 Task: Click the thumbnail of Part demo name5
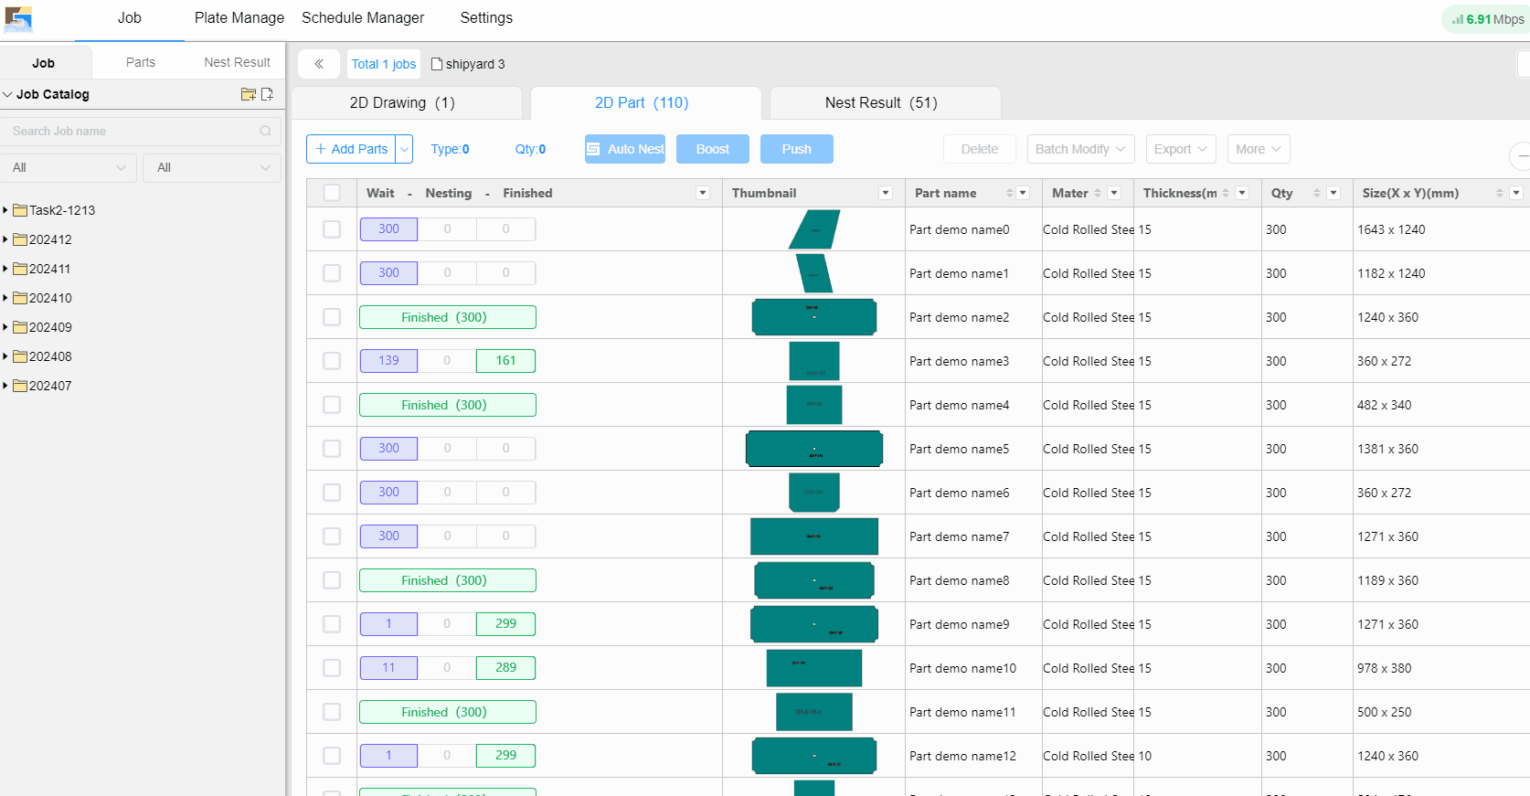coord(813,449)
